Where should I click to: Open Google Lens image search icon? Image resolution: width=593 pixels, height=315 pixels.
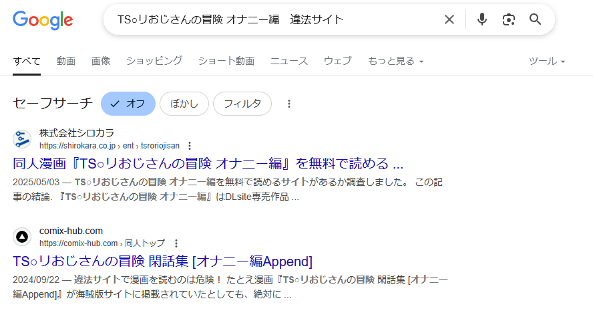(509, 19)
